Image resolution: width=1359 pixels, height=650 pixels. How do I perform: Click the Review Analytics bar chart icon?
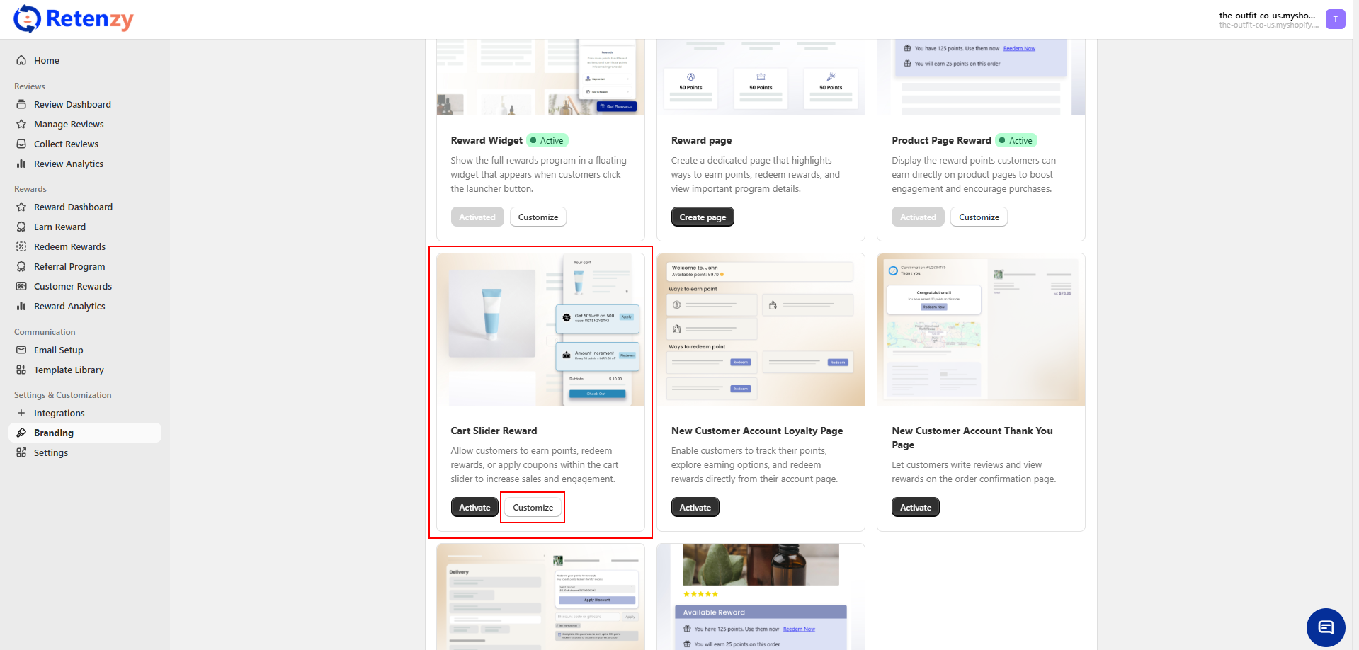pos(21,164)
